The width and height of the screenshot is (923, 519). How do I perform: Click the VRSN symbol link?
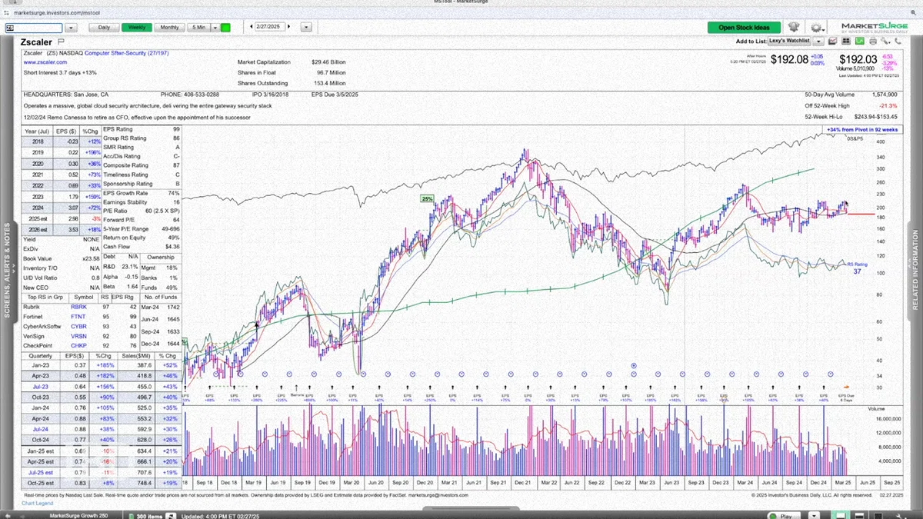click(x=79, y=335)
